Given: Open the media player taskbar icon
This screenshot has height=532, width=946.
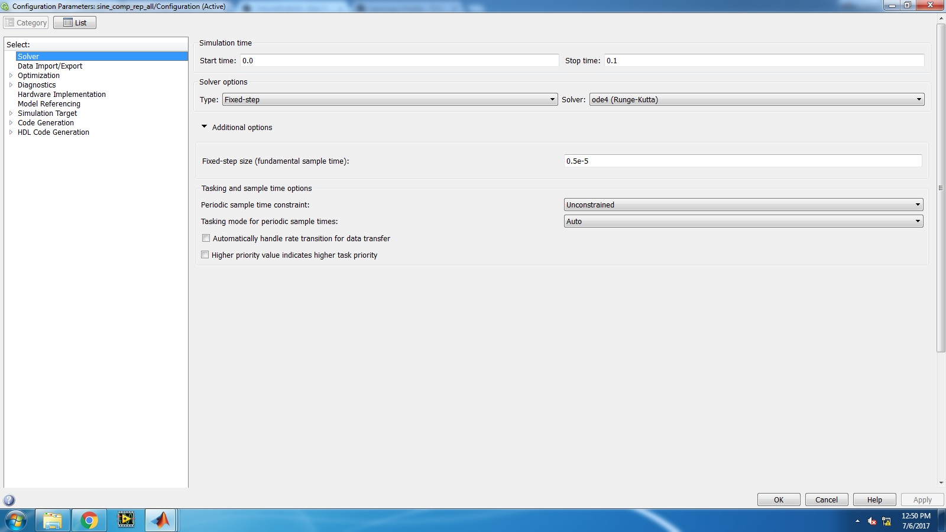Looking at the screenshot, I should (x=126, y=521).
